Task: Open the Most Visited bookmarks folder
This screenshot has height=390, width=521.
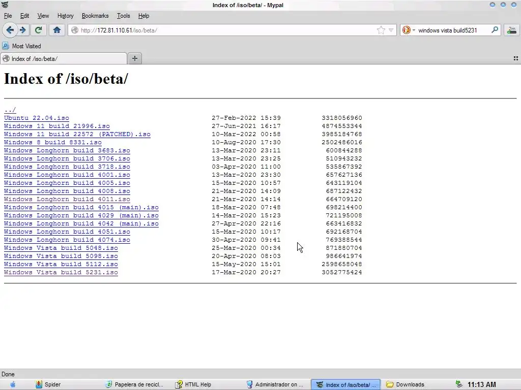Action: tap(21, 46)
